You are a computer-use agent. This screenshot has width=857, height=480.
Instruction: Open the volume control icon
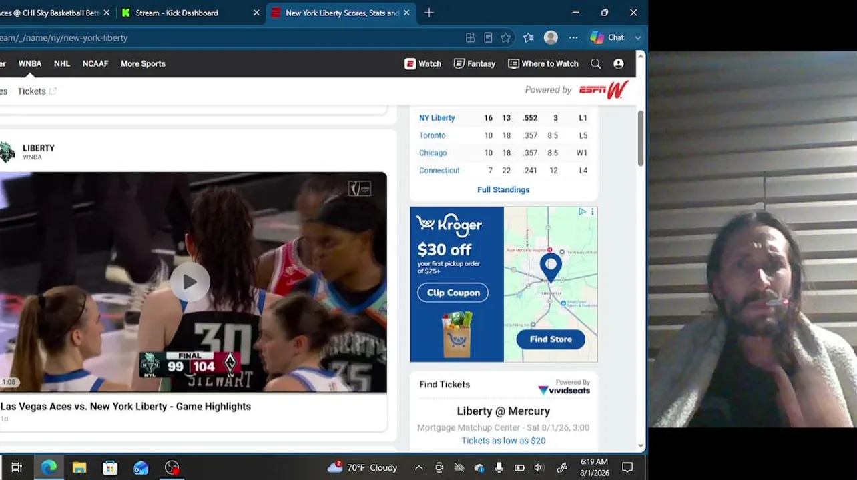(x=539, y=468)
